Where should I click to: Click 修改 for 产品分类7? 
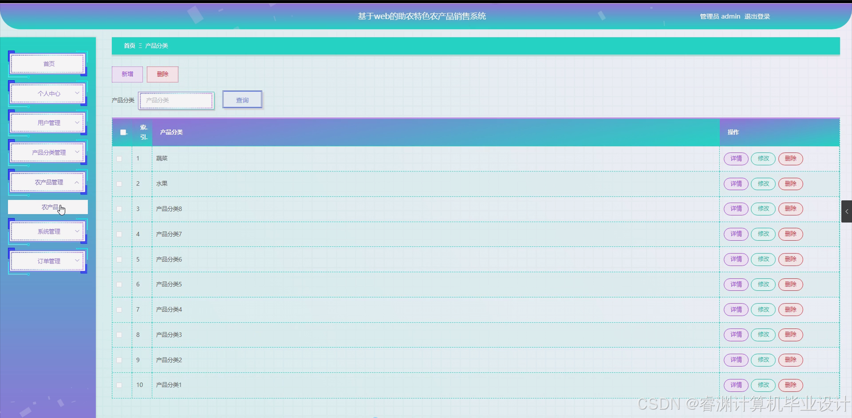tap(763, 234)
